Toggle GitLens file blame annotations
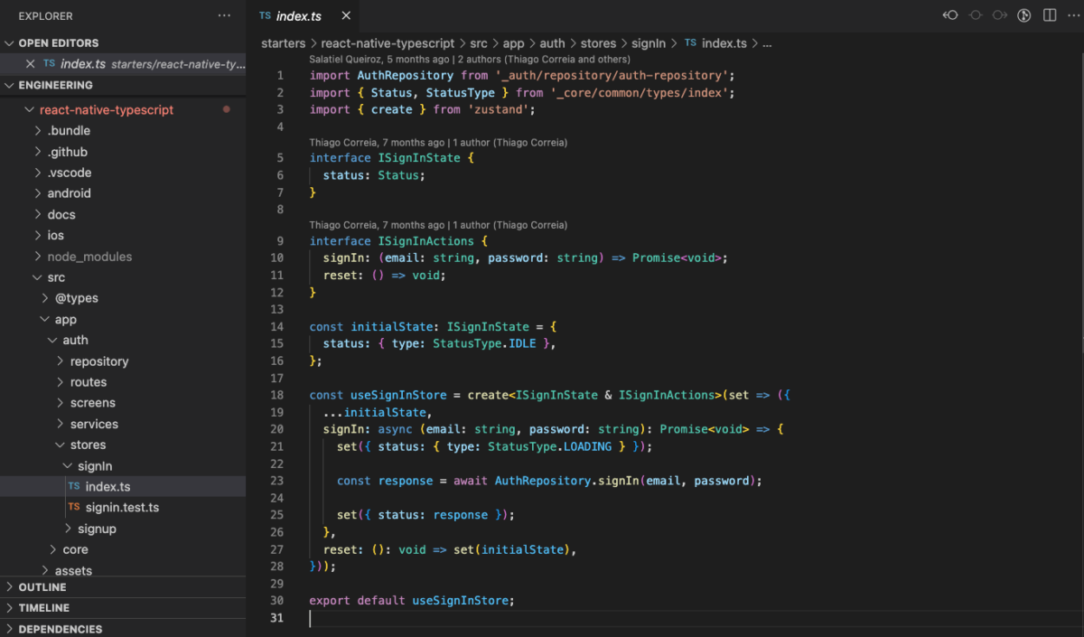Image resolution: width=1084 pixels, height=637 pixels. coord(1024,15)
